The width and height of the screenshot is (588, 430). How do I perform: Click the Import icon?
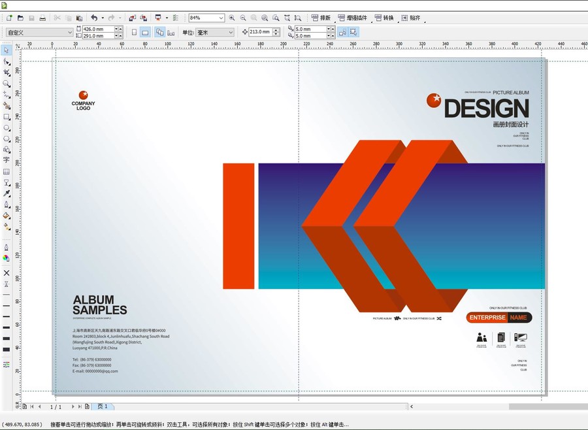tap(133, 18)
